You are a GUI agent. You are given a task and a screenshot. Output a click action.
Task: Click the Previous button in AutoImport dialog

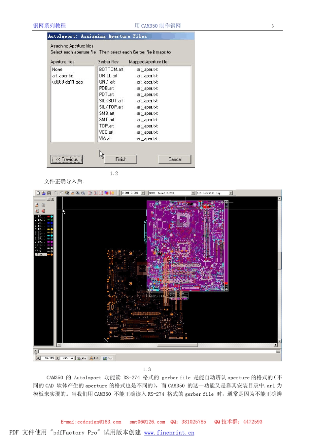[x=67, y=159]
